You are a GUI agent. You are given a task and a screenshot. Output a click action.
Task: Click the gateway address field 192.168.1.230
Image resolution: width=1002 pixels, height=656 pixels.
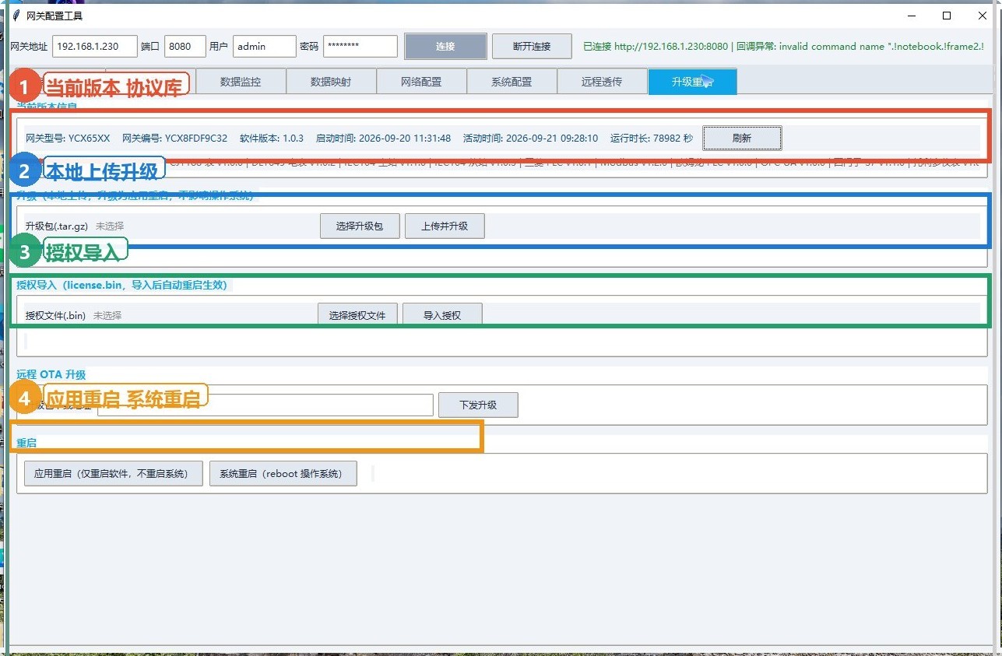coord(95,47)
